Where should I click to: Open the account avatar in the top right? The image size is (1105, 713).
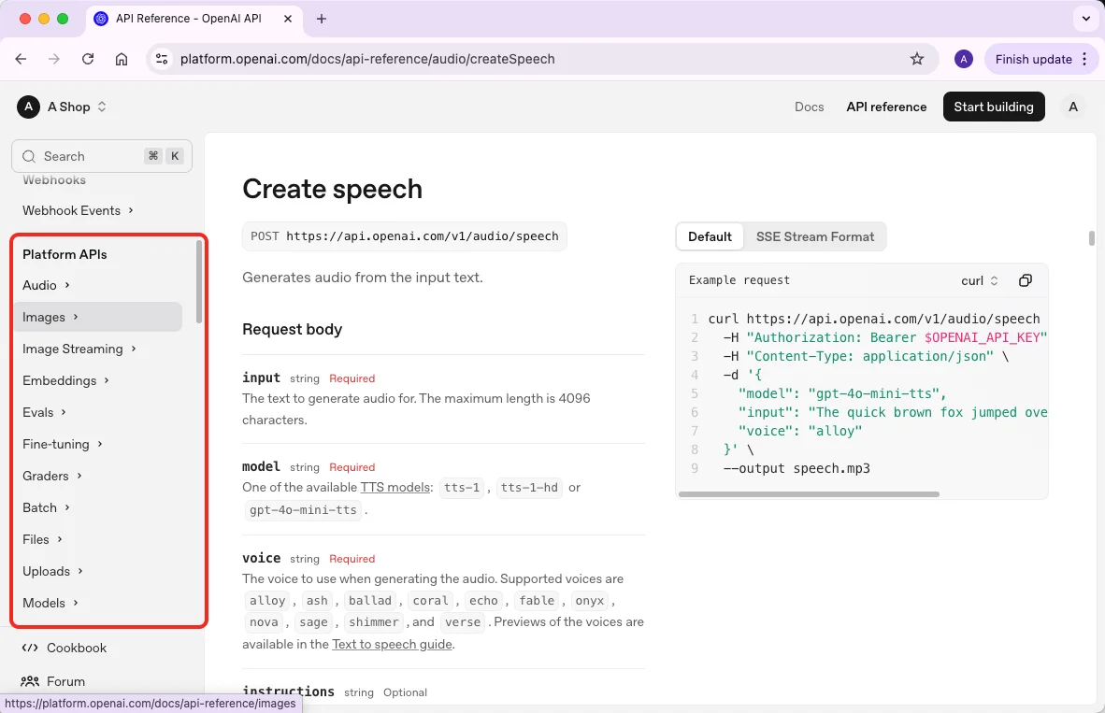click(x=1073, y=107)
